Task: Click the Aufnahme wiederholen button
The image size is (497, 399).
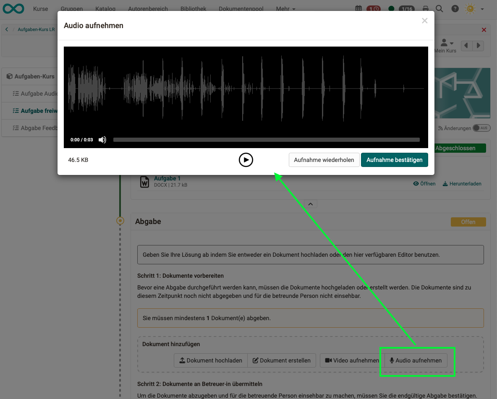Action: coord(324,160)
